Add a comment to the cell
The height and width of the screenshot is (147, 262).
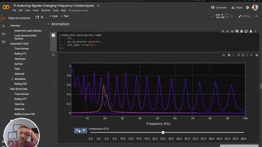pos(237,31)
